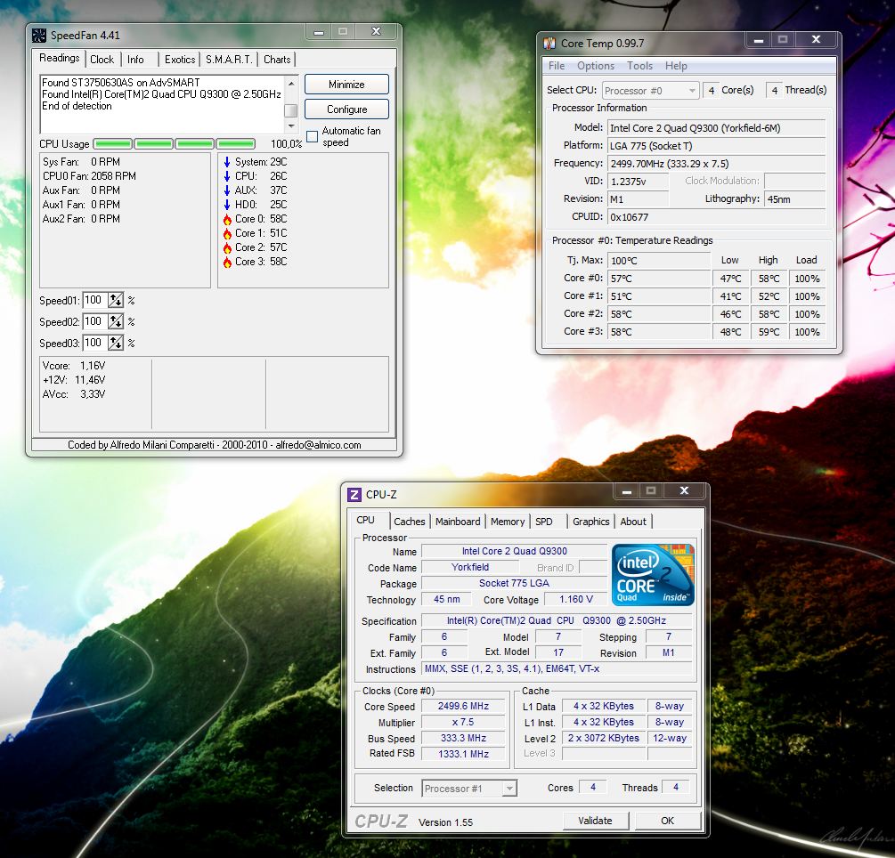Click the flame icon beside Core 1
Image resolution: width=895 pixels, height=858 pixels.
coord(227,233)
